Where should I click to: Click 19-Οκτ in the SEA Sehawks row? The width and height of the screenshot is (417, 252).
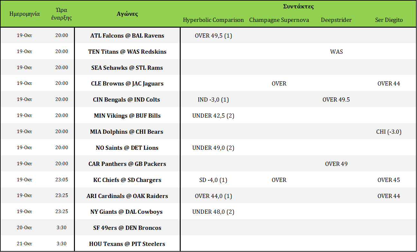24,67
